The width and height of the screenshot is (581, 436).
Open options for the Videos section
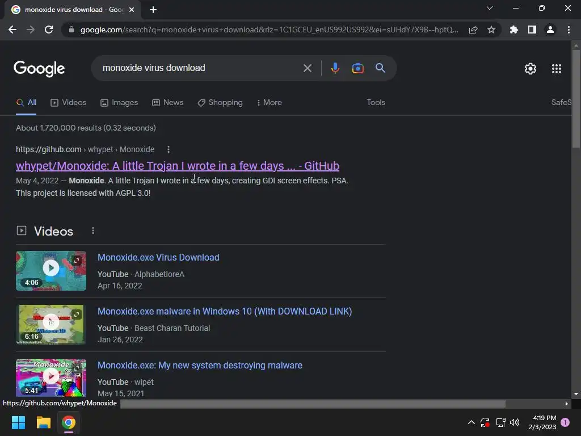tap(93, 230)
